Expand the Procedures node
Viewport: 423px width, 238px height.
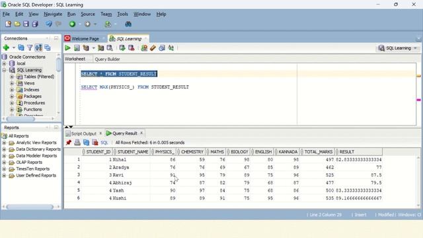coord(12,103)
